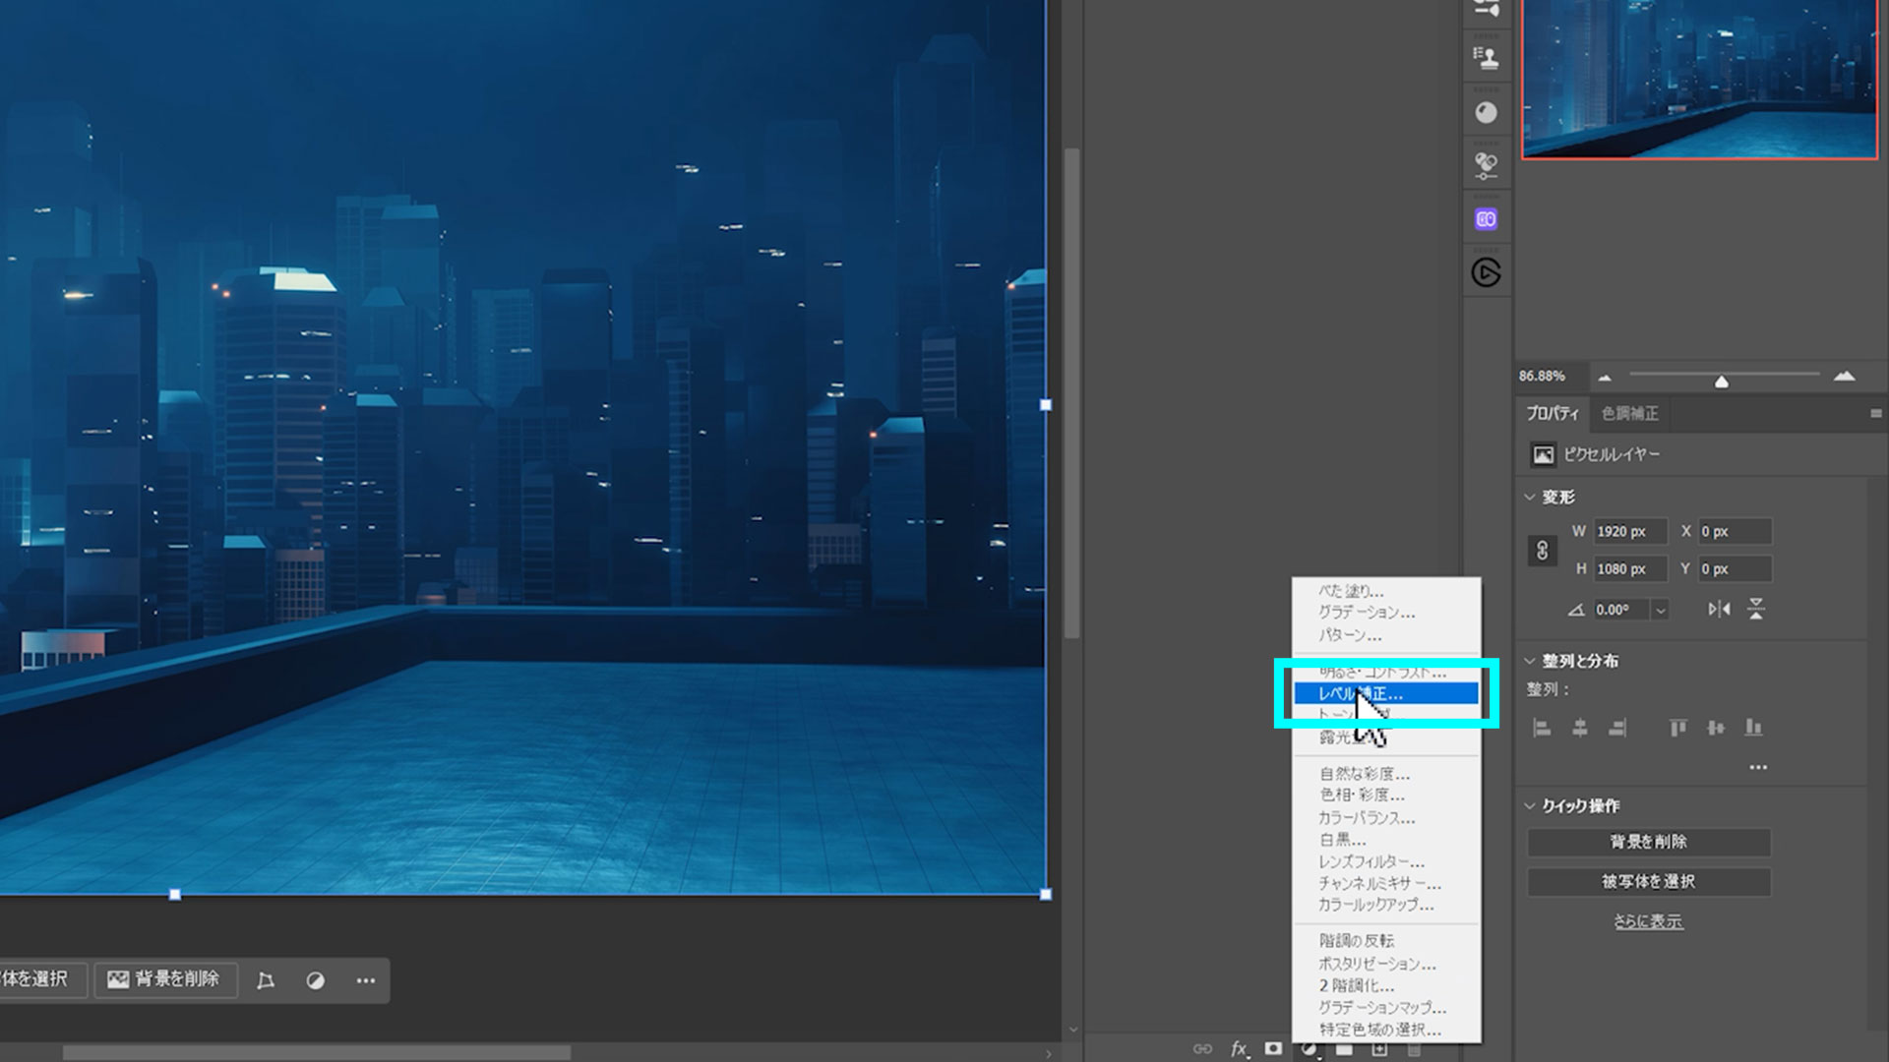Viewport: 1889px width, 1062px height.
Task: Open the Clone Source stamp panel icon
Action: [x=1486, y=58]
